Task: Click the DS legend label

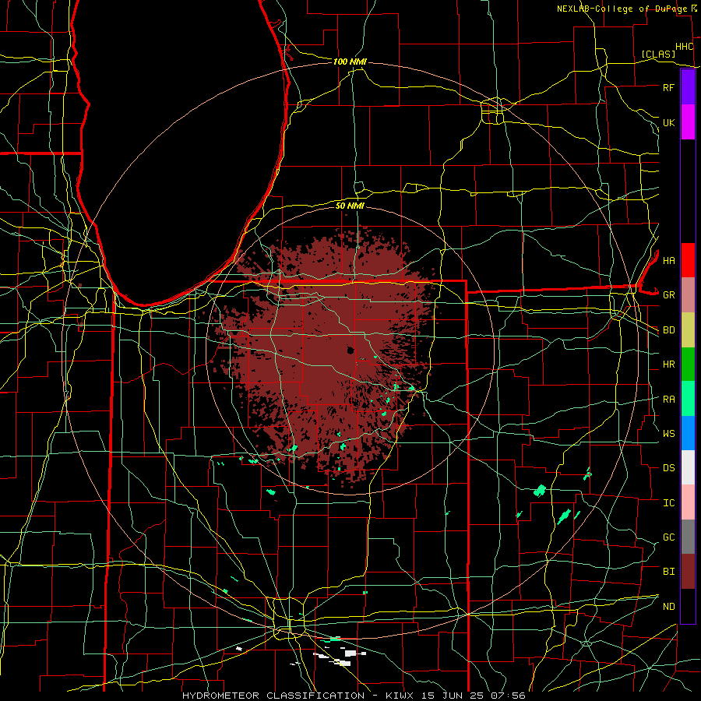Action: click(x=668, y=468)
